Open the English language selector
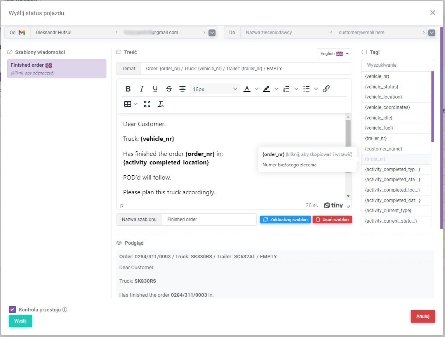This screenshot has width=445, height=337. (x=334, y=54)
